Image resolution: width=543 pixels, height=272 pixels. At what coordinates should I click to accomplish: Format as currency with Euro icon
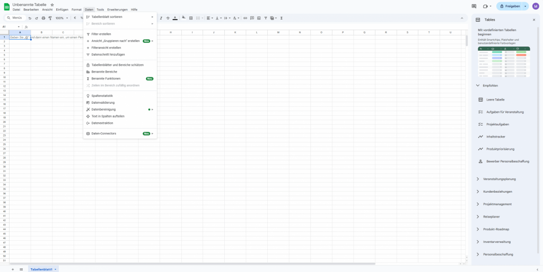pyautogui.click(x=75, y=18)
